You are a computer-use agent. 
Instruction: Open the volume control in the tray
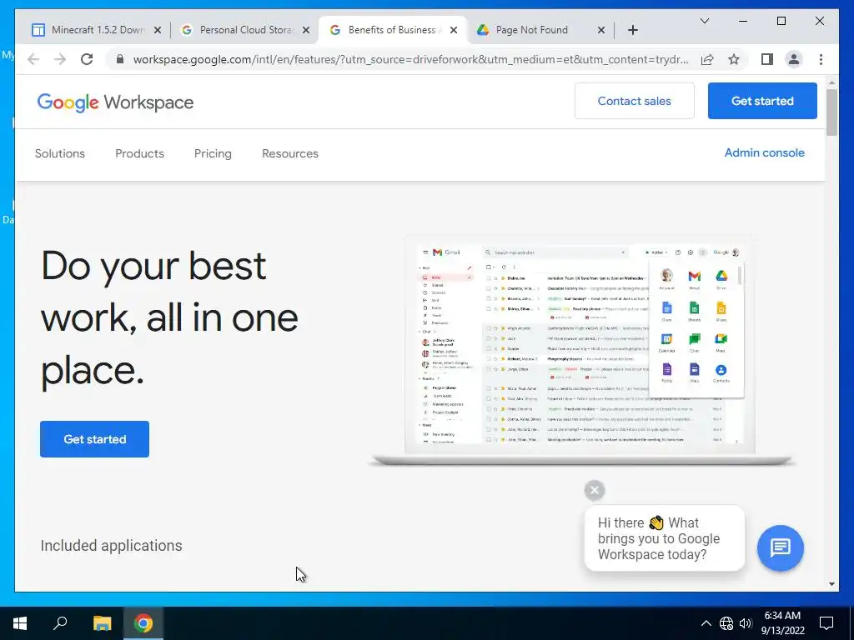(746, 623)
